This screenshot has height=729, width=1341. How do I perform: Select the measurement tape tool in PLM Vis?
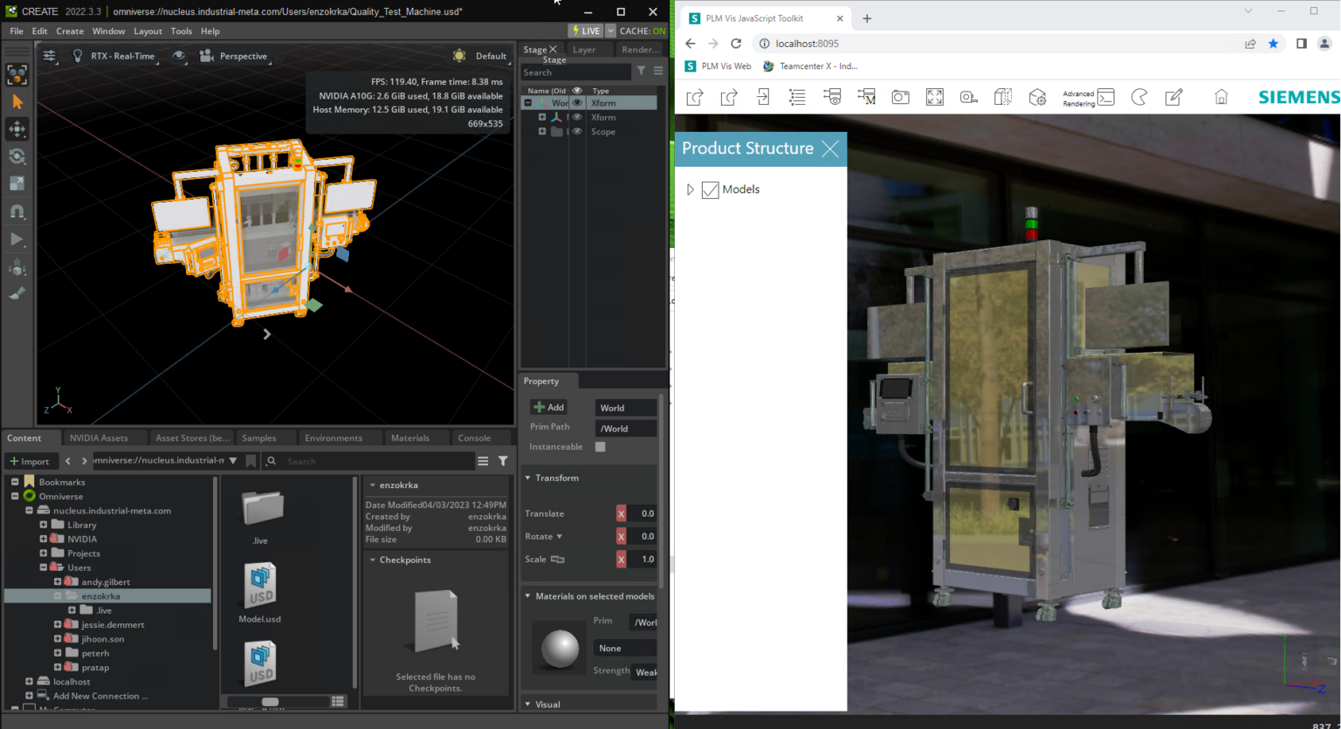(968, 97)
